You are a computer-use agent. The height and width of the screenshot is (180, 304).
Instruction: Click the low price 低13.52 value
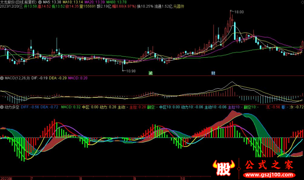point(58,6)
